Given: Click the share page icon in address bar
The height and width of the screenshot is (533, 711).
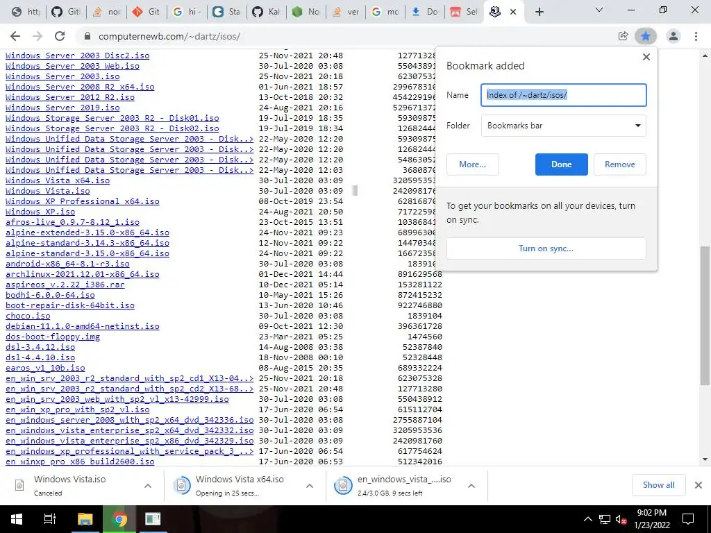Looking at the screenshot, I should [x=623, y=36].
